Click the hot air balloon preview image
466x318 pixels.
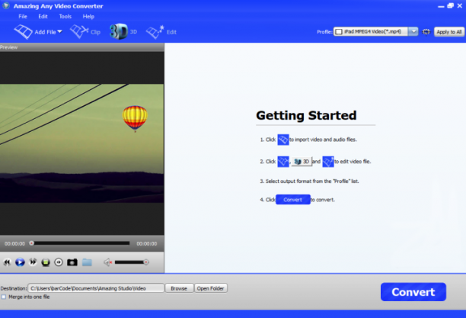pos(135,118)
